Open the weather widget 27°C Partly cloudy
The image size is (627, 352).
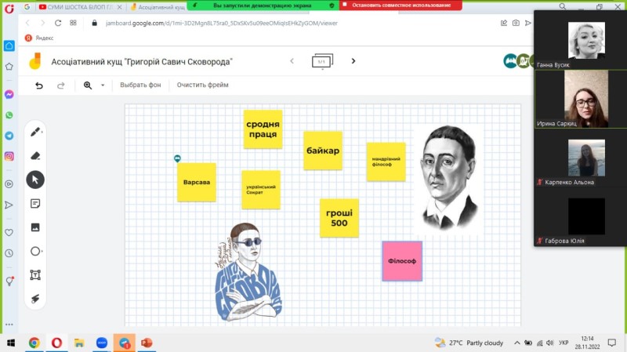tap(469, 343)
